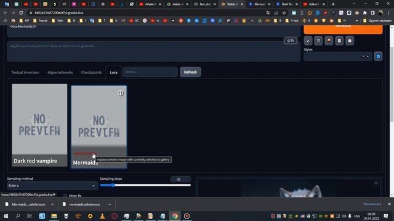Open Windows taskbar search
The height and width of the screenshot is (221, 394).
click(x=18, y=216)
